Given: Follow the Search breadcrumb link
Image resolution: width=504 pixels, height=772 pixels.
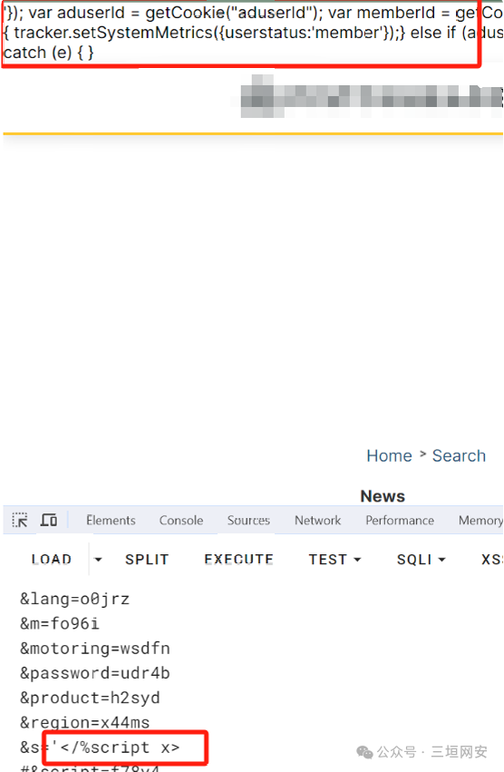Looking at the screenshot, I should tap(459, 456).
